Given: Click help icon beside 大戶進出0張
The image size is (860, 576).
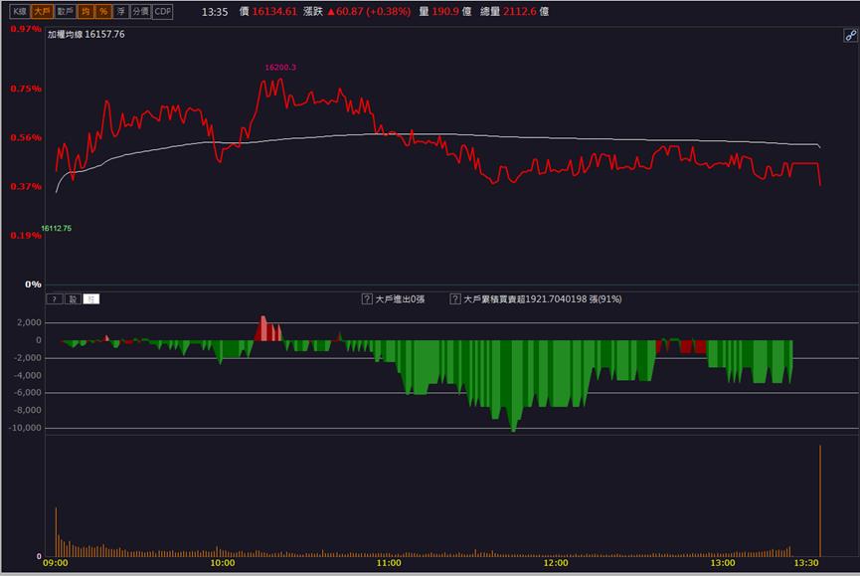Looking at the screenshot, I should coord(367,299).
